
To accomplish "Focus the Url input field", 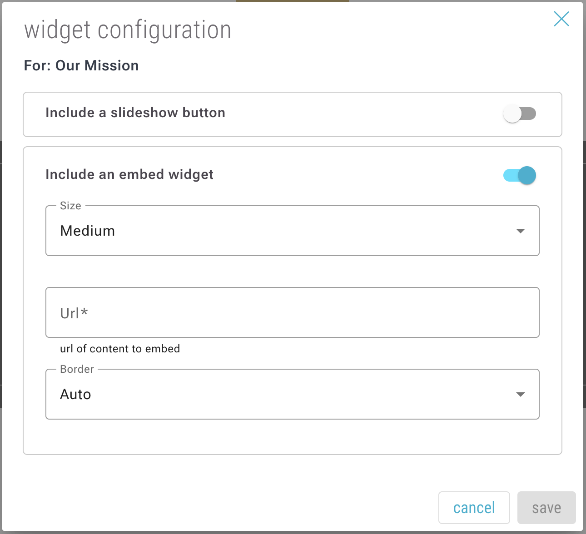I will click(292, 312).
